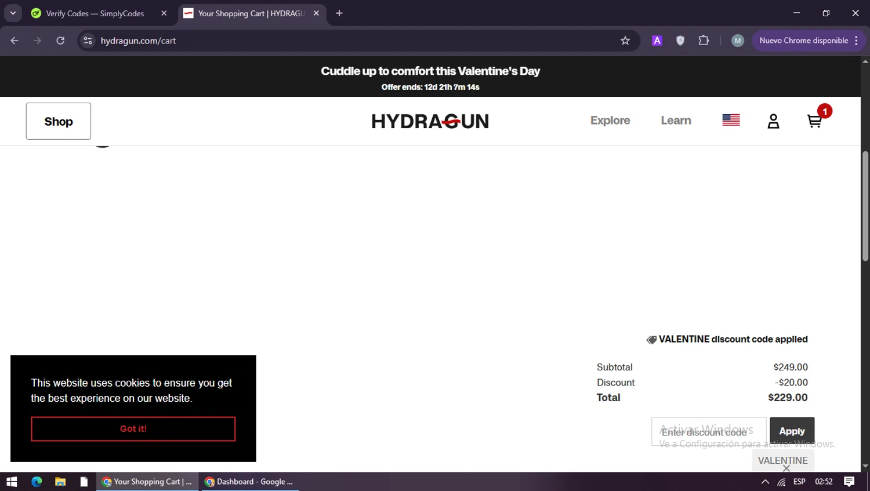The width and height of the screenshot is (870, 491).
Task: Switch to Dashboard - Google taskbar window
Action: pyautogui.click(x=249, y=482)
